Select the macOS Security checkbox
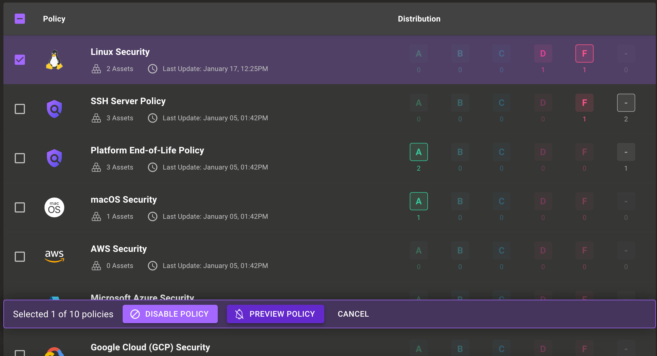 pyautogui.click(x=20, y=207)
